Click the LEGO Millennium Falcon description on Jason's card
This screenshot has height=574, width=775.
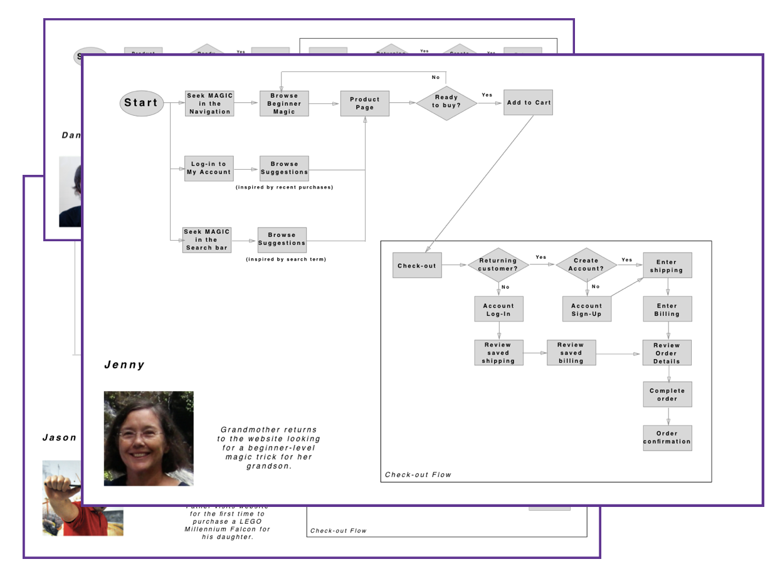click(228, 522)
